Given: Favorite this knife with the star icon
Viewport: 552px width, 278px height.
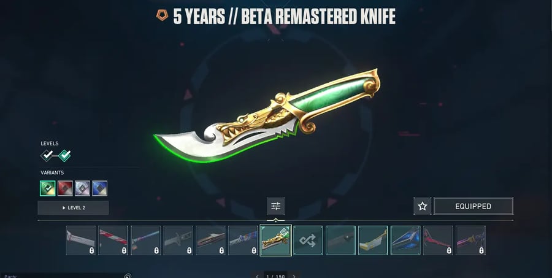Looking at the screenshot, I should 422,206.
